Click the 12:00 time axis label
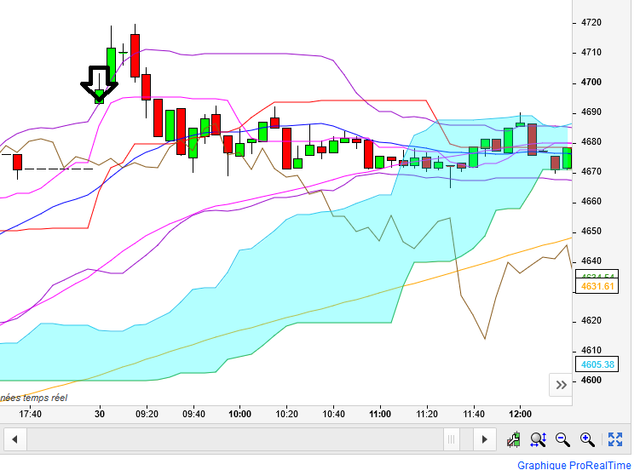The height and width of the screenshot is (470, 640). (521, 414)
